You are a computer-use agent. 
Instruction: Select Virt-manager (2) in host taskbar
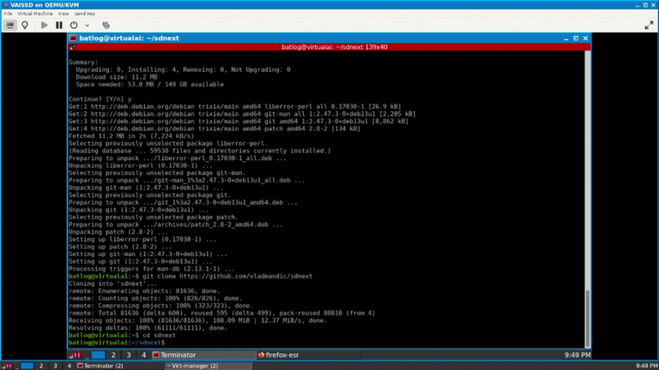point(208,366)
